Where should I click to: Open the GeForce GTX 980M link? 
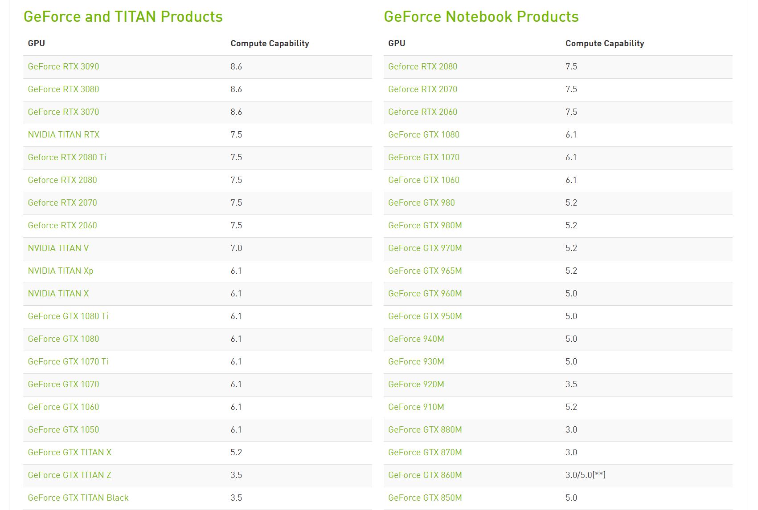tap(425, 226)
